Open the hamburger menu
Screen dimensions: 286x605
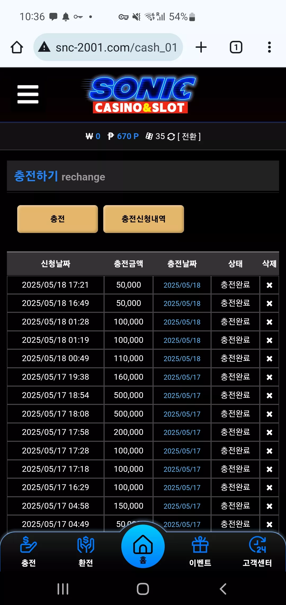[28, 94]
